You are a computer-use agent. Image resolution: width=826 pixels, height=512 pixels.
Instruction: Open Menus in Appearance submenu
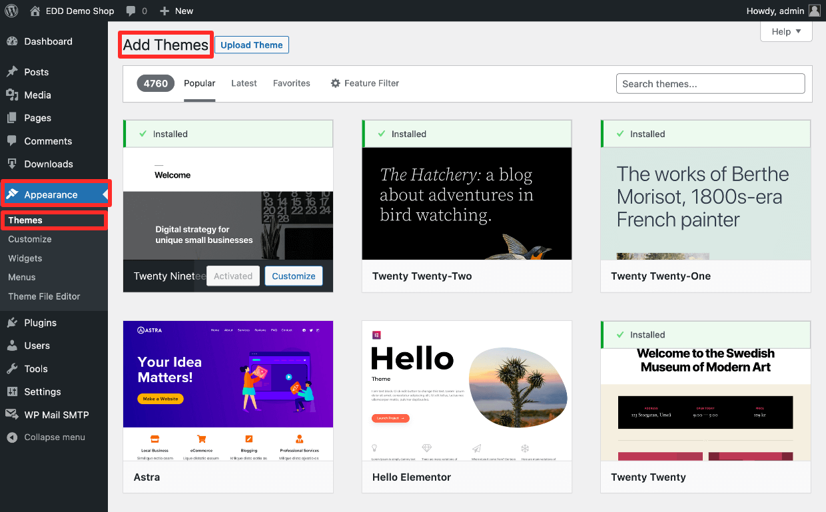[22, 277]
